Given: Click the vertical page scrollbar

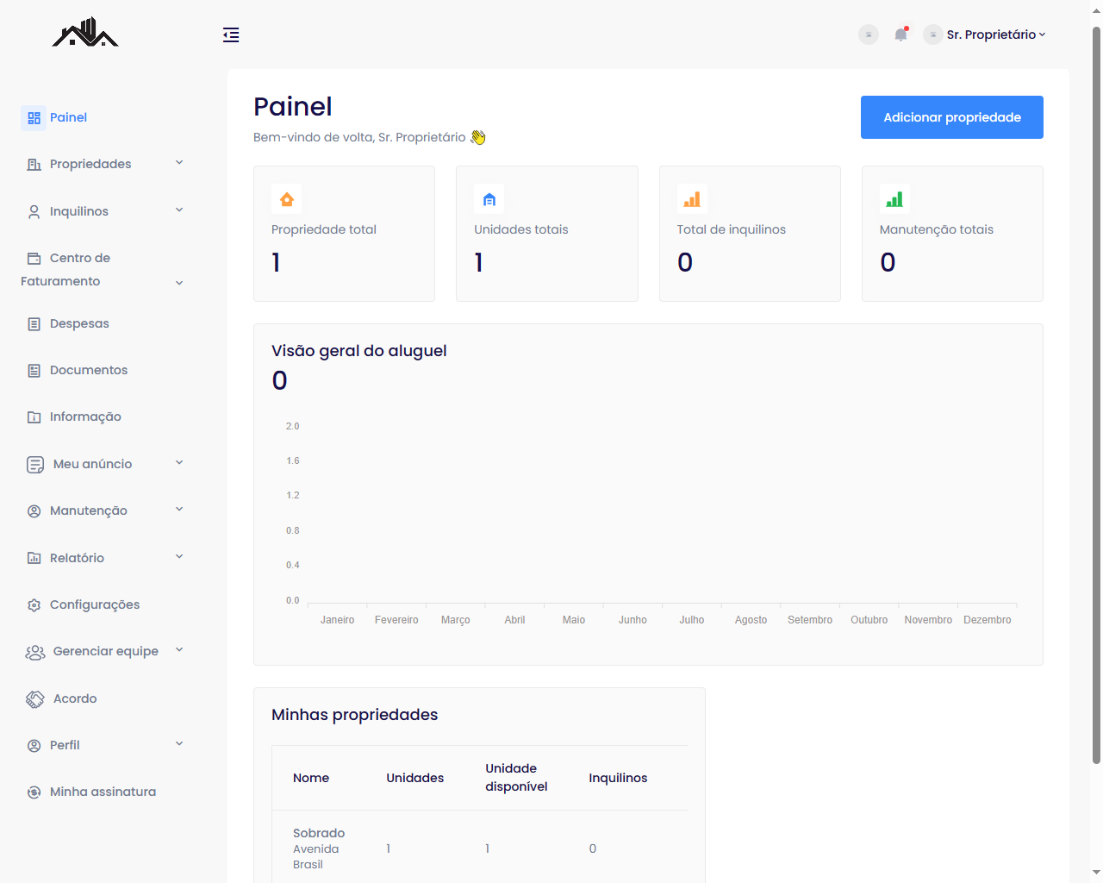Looking at the screenshot, I should click(1096, 388).
